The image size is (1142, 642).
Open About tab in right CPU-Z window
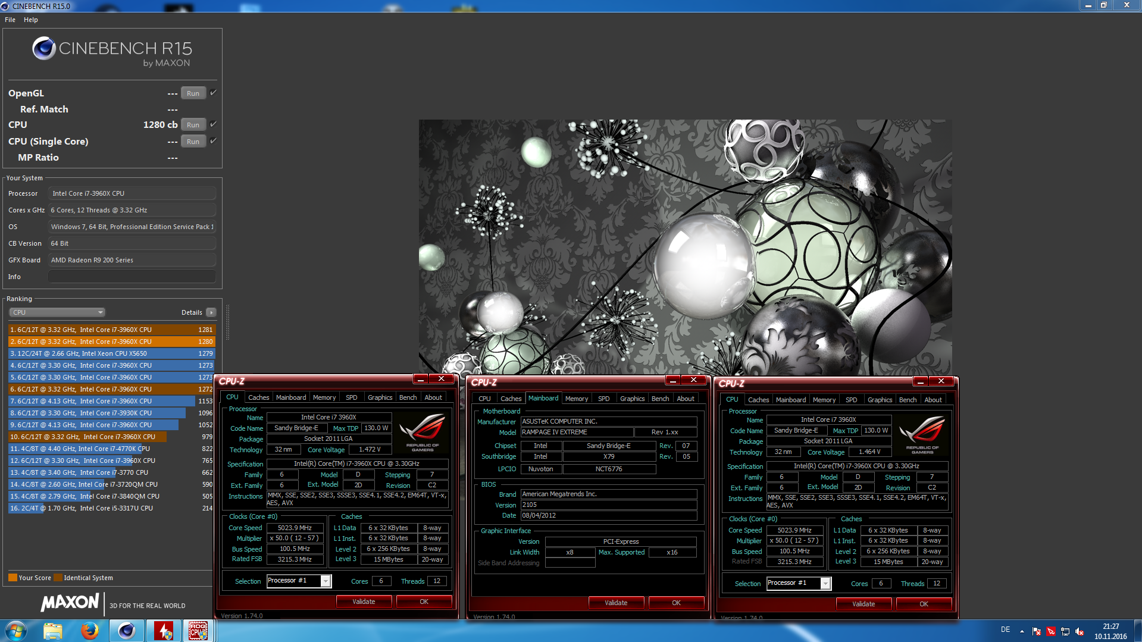pos(933,400)
